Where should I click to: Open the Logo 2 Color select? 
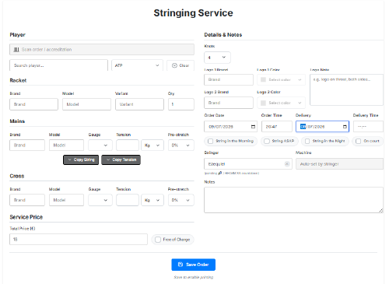click(x=281, y=103)
